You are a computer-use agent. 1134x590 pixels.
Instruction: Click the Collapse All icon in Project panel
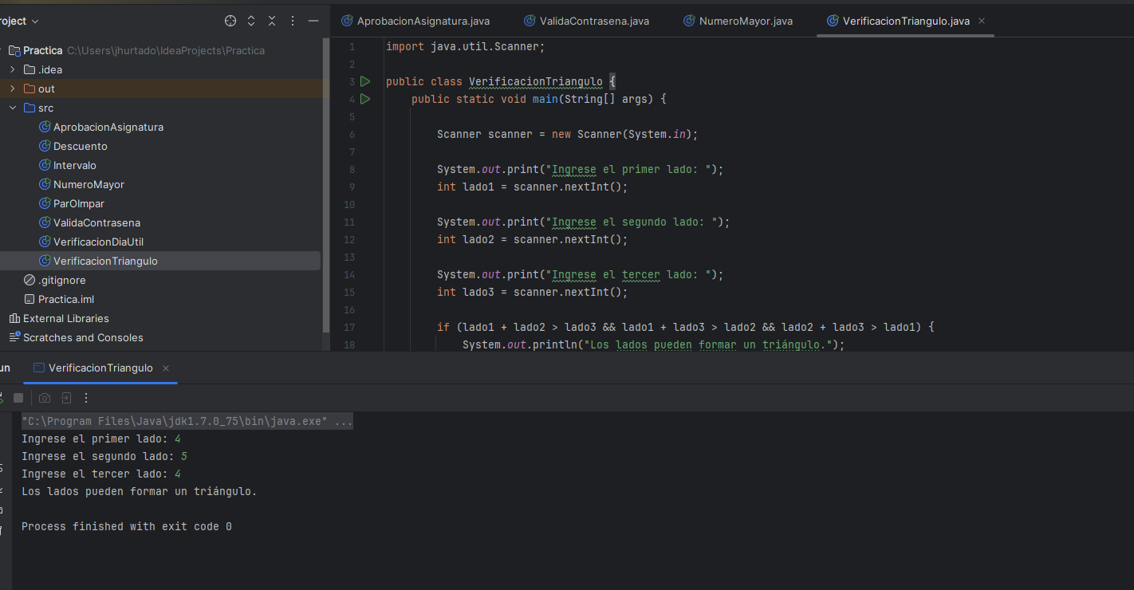272,21
